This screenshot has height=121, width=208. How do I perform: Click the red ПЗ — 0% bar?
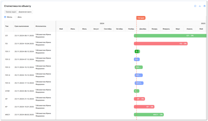161,44
